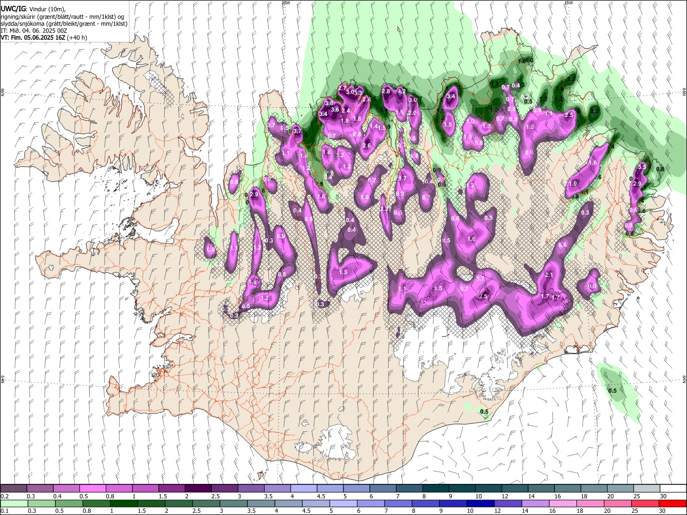The image size is (687, 515).
Task: Click the bottom legend swatch between 0.1 and 0.3
Action: coord(14,503)
